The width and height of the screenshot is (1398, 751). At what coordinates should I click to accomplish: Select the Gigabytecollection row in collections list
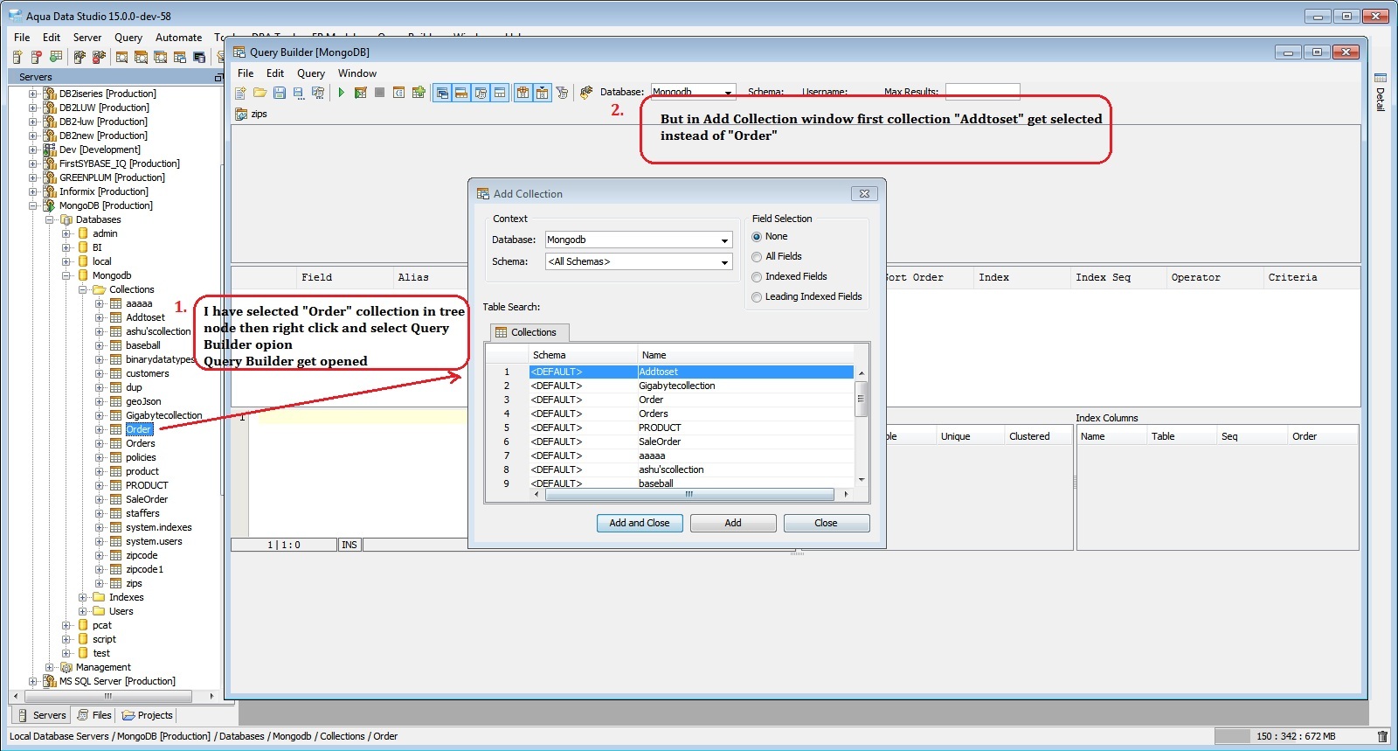pos(669,386)
